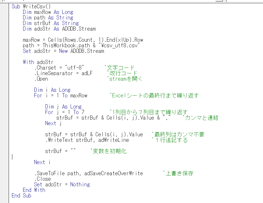Click margin indicator bar beside '.Open' line

(4, 79)
